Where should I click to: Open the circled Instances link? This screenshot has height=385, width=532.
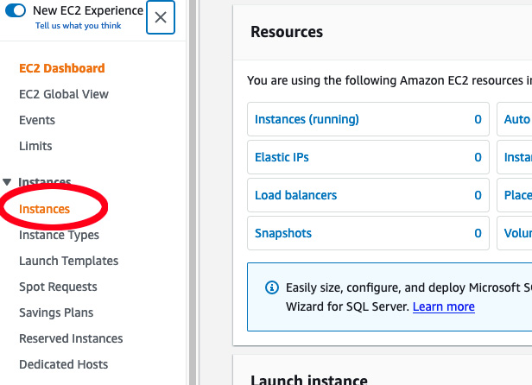tap(44, 209)
